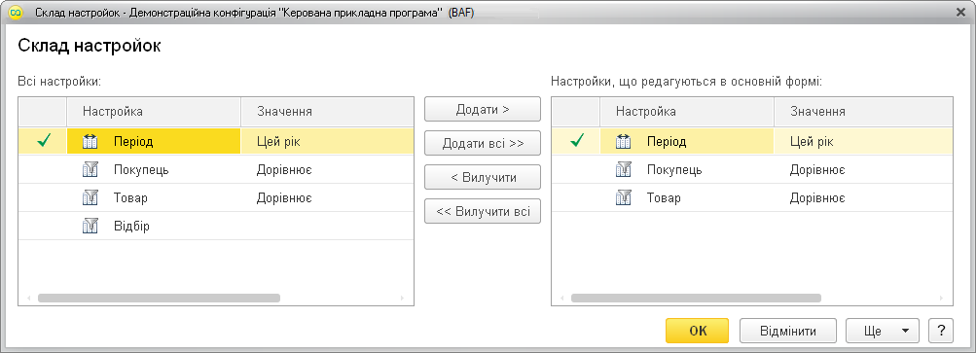Toggle the green checkmark for Період in left list
Viewport: 976px width, 353px height.
43,141
